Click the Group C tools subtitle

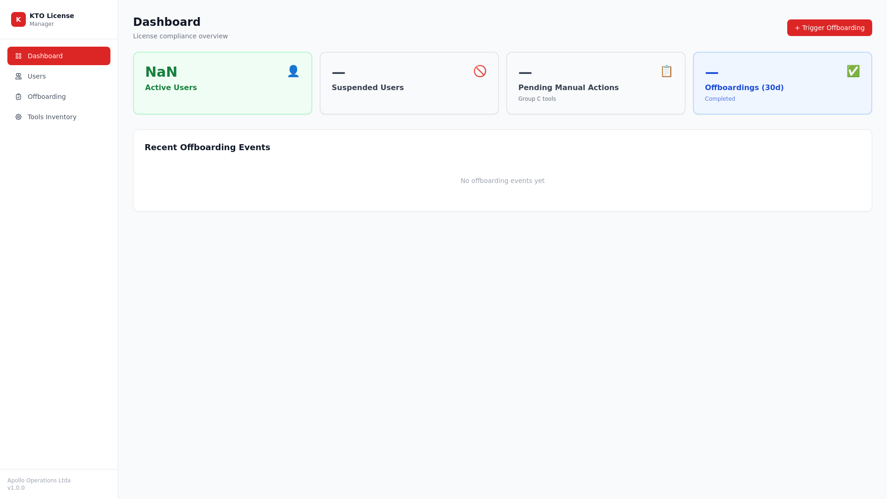coord(537,99)
